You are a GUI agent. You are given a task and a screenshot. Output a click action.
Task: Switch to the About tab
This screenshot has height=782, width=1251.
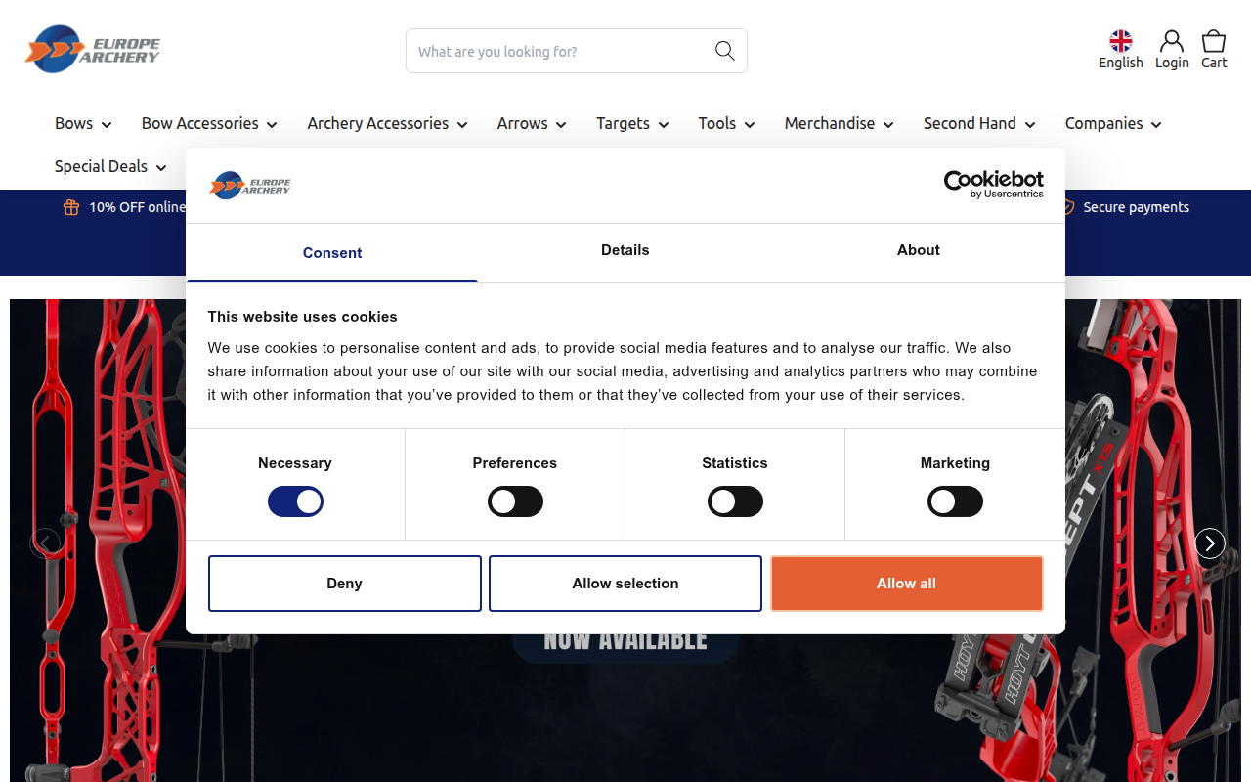[x=919, y=251]
